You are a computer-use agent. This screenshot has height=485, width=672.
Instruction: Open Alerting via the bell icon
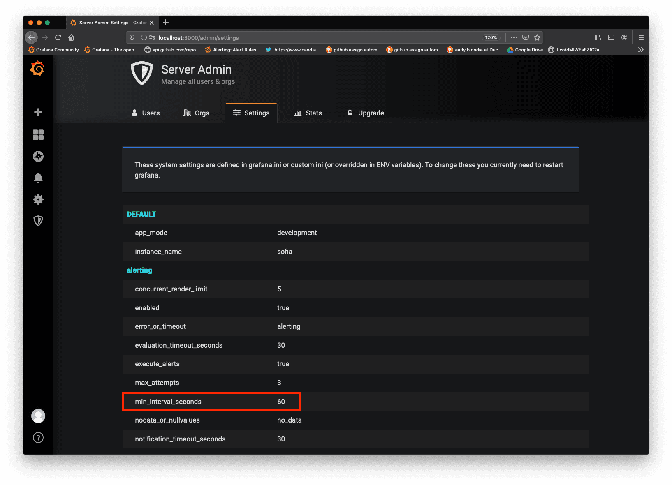38,178
